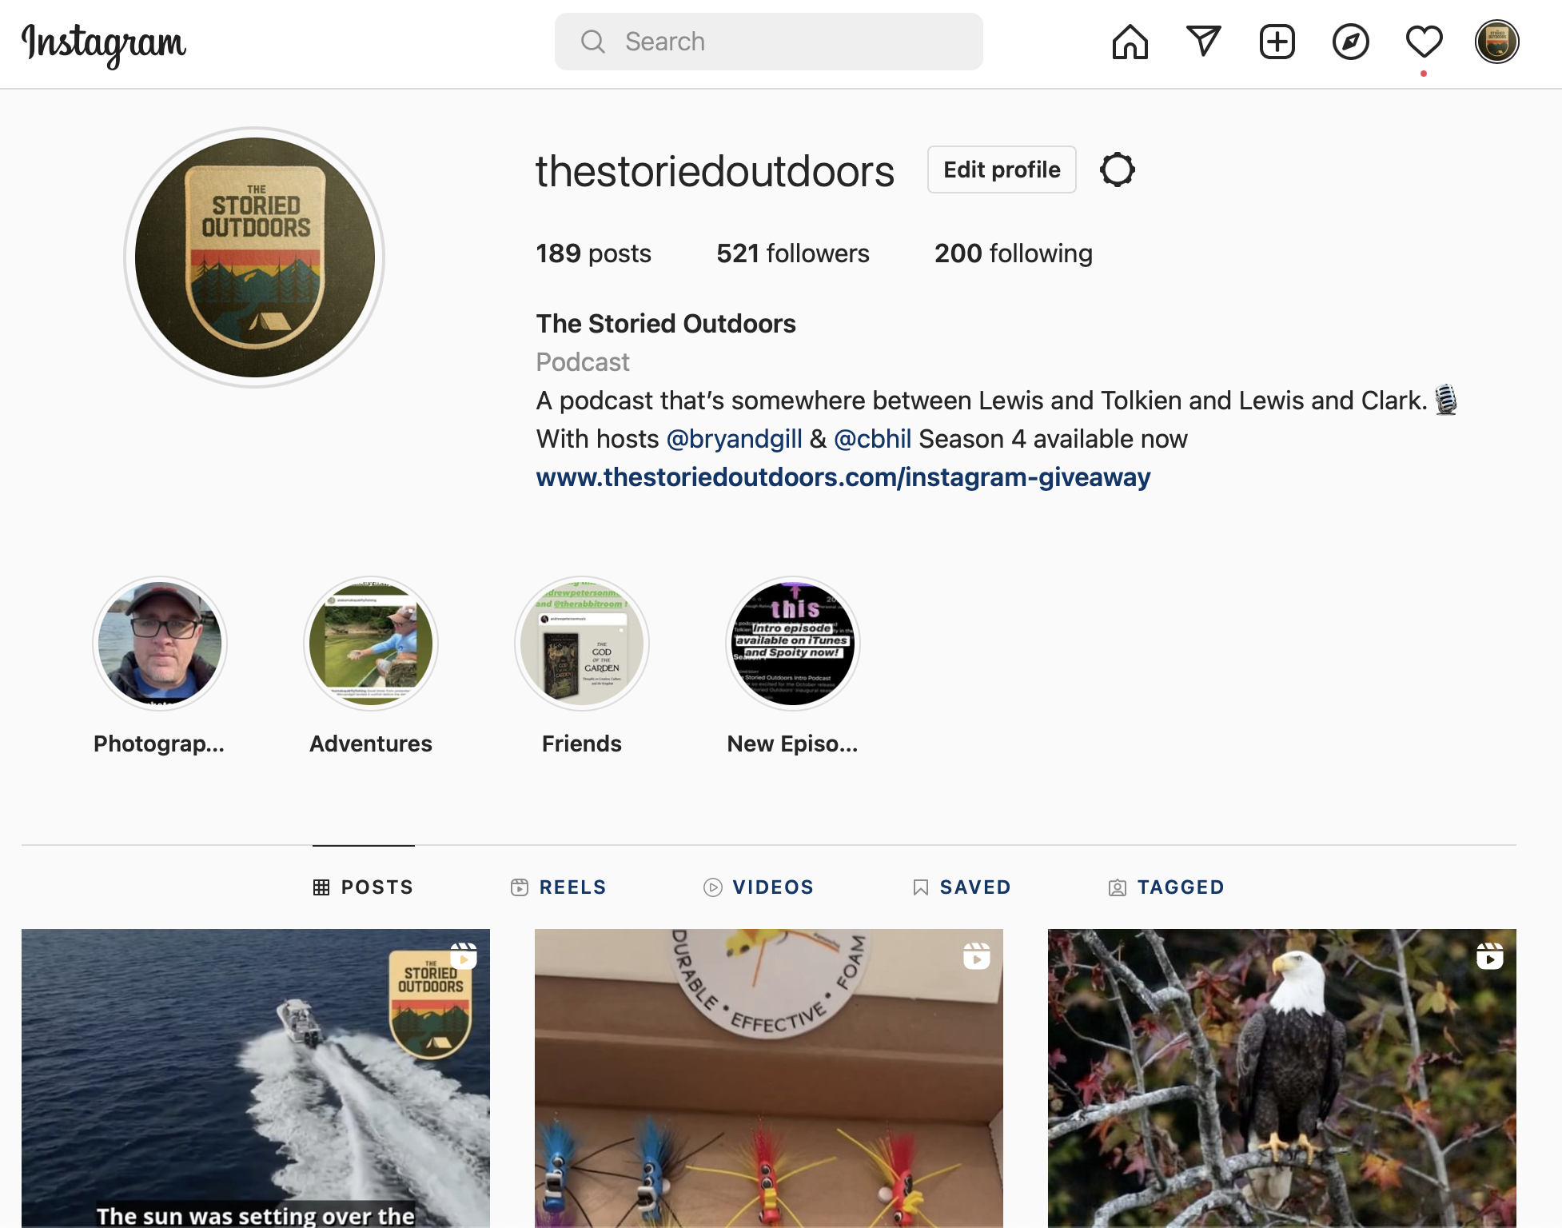This screenshot has height=1228, width=1562.
Task: Switch to the Reels tab
Action: (559, 887)
